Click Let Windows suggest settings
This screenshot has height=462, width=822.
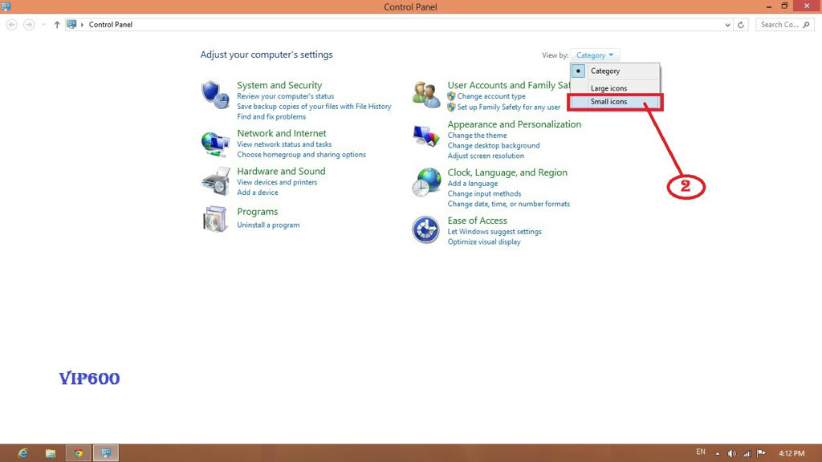coord(494,232)
